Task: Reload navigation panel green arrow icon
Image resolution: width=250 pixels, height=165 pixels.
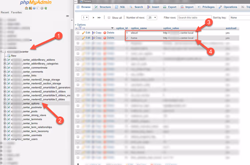Action: coord(46,8)
